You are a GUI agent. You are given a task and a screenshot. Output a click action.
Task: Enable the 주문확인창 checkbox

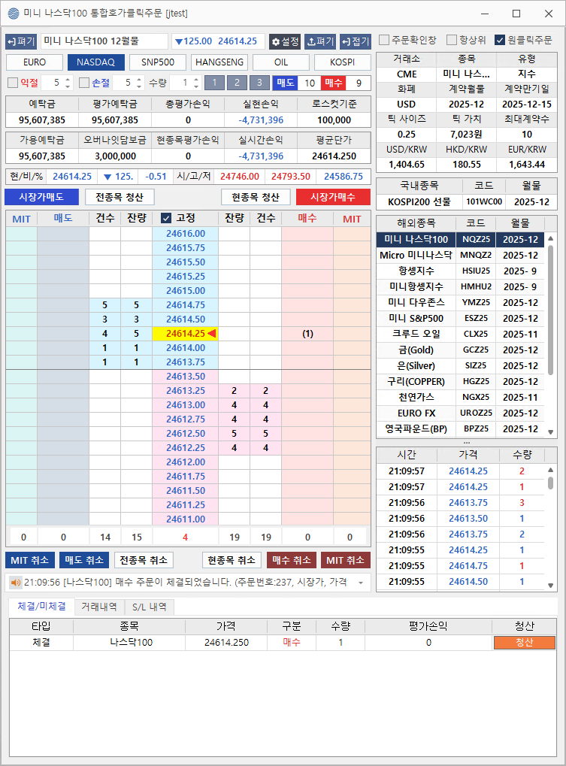pyautogui.click(x=384, y=40)
